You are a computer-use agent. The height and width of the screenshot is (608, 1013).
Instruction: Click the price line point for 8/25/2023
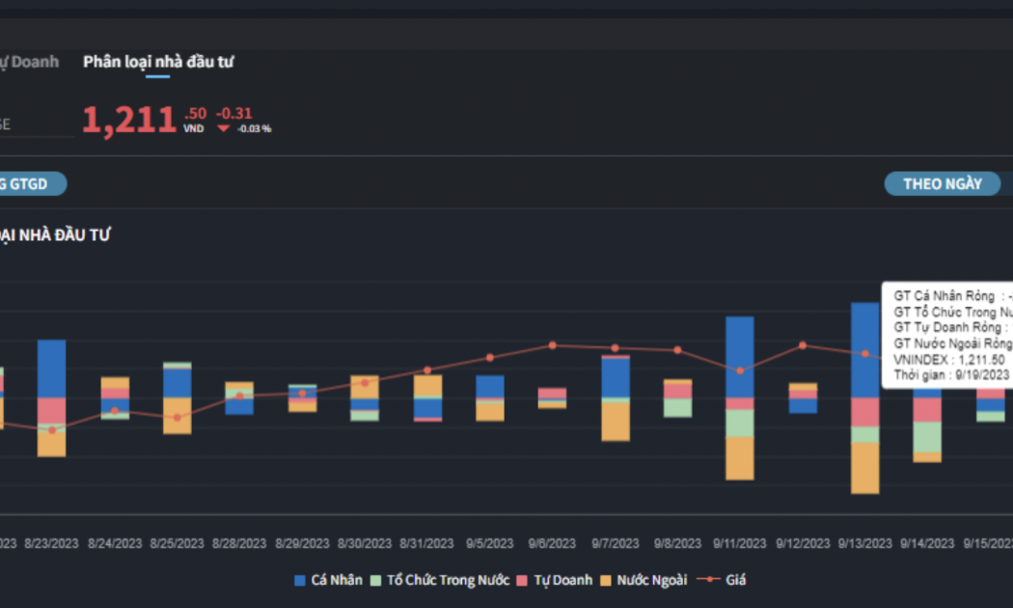[177, 417]
